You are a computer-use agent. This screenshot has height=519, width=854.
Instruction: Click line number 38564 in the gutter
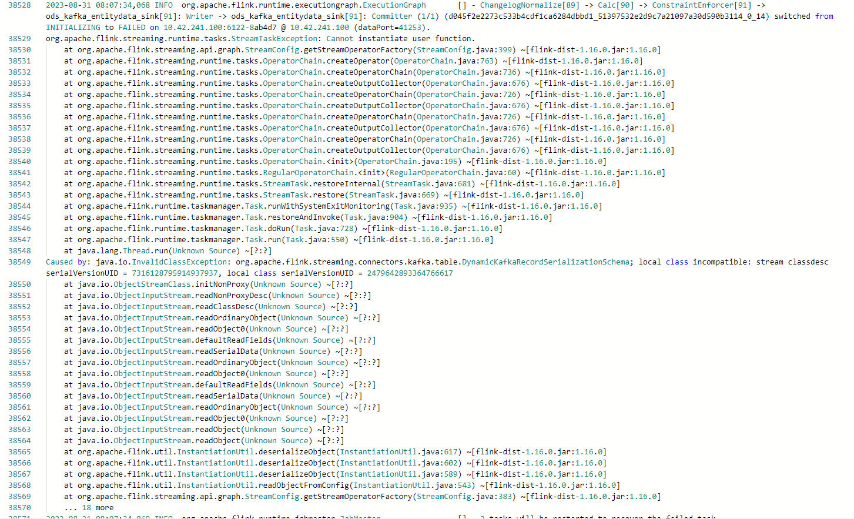(19, 441)
